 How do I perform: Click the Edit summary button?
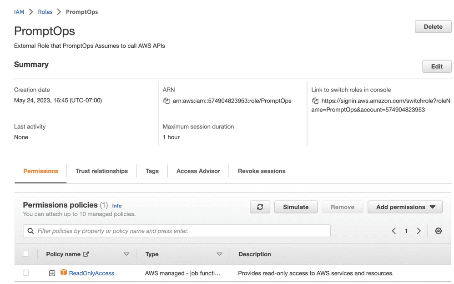(437, 66)
